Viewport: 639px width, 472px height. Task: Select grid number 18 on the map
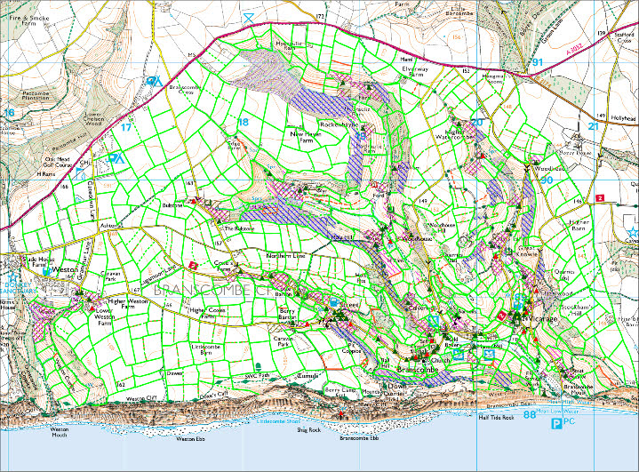coord(243,122)
